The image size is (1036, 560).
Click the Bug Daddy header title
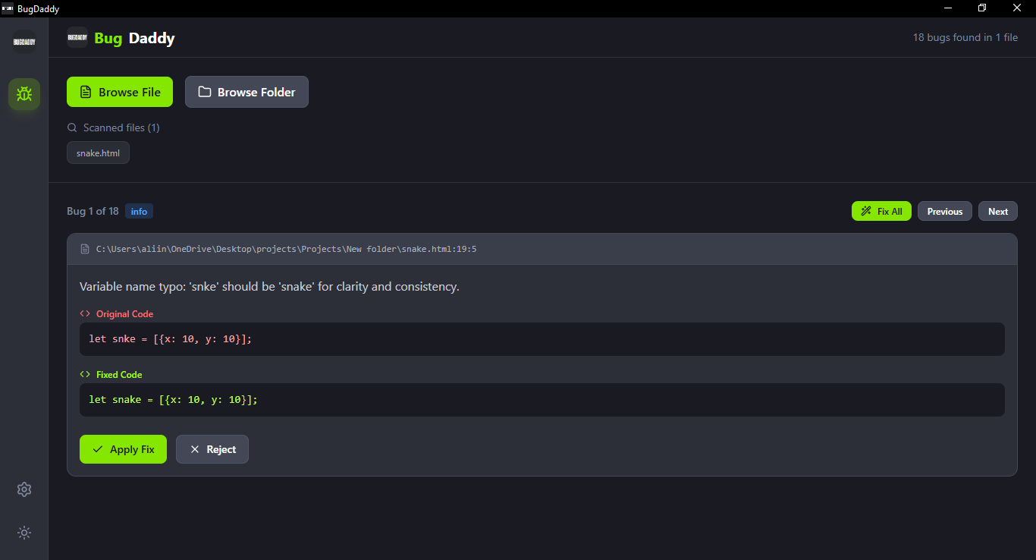134,38
